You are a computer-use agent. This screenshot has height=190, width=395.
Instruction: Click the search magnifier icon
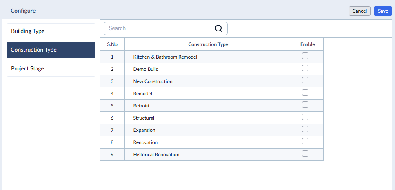219,28
